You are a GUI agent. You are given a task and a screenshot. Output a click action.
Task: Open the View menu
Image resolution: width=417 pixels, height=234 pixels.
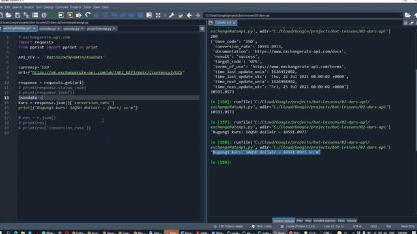point(96,7)
